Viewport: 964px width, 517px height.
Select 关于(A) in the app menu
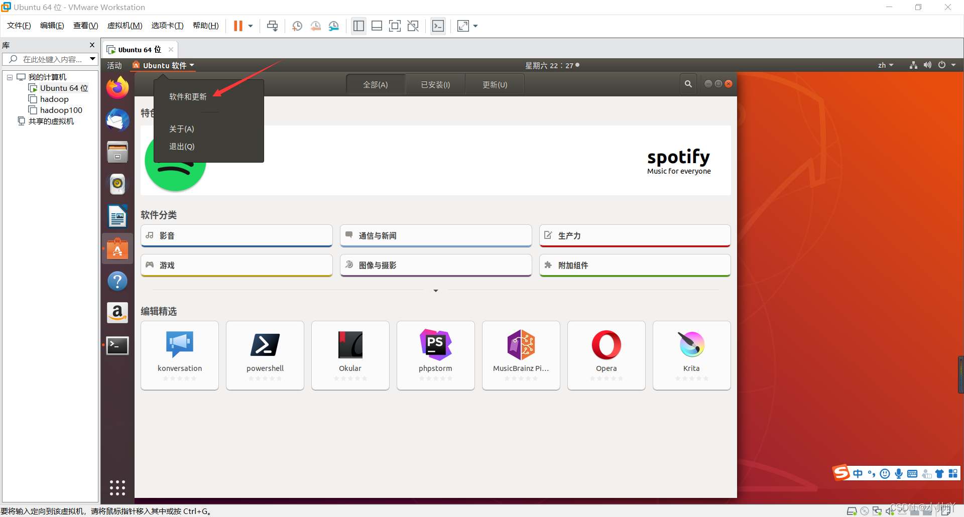[181, 129]
